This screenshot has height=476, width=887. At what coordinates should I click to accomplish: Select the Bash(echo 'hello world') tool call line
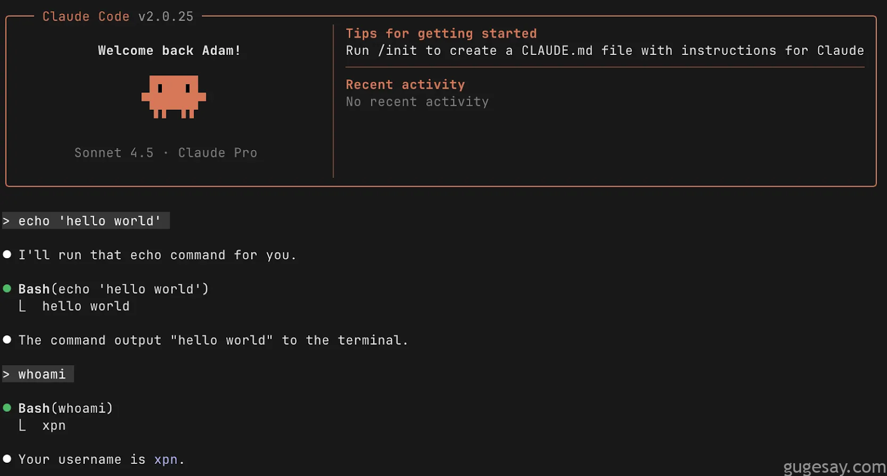(x=113, y=289)
